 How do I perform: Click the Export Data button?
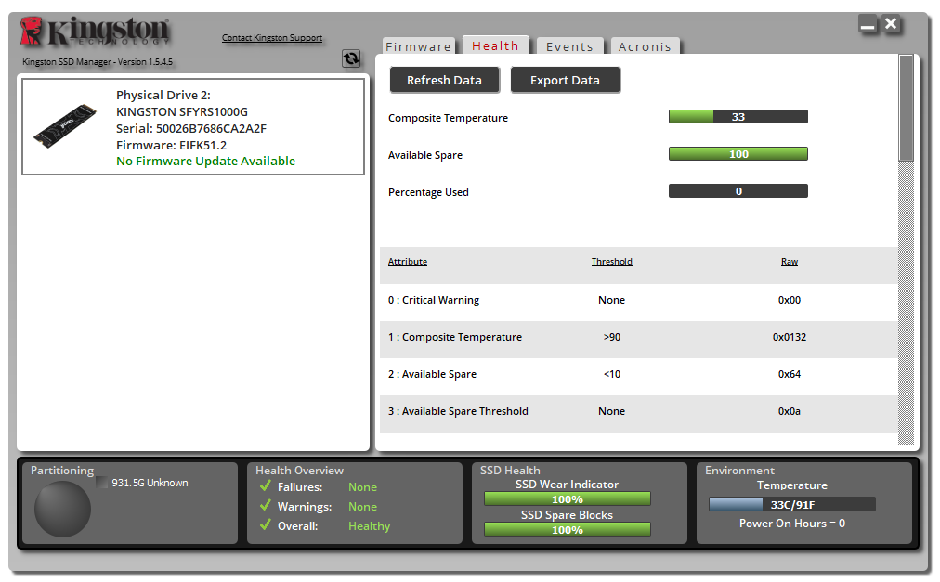pyautogui.click(x=565, y=80)
